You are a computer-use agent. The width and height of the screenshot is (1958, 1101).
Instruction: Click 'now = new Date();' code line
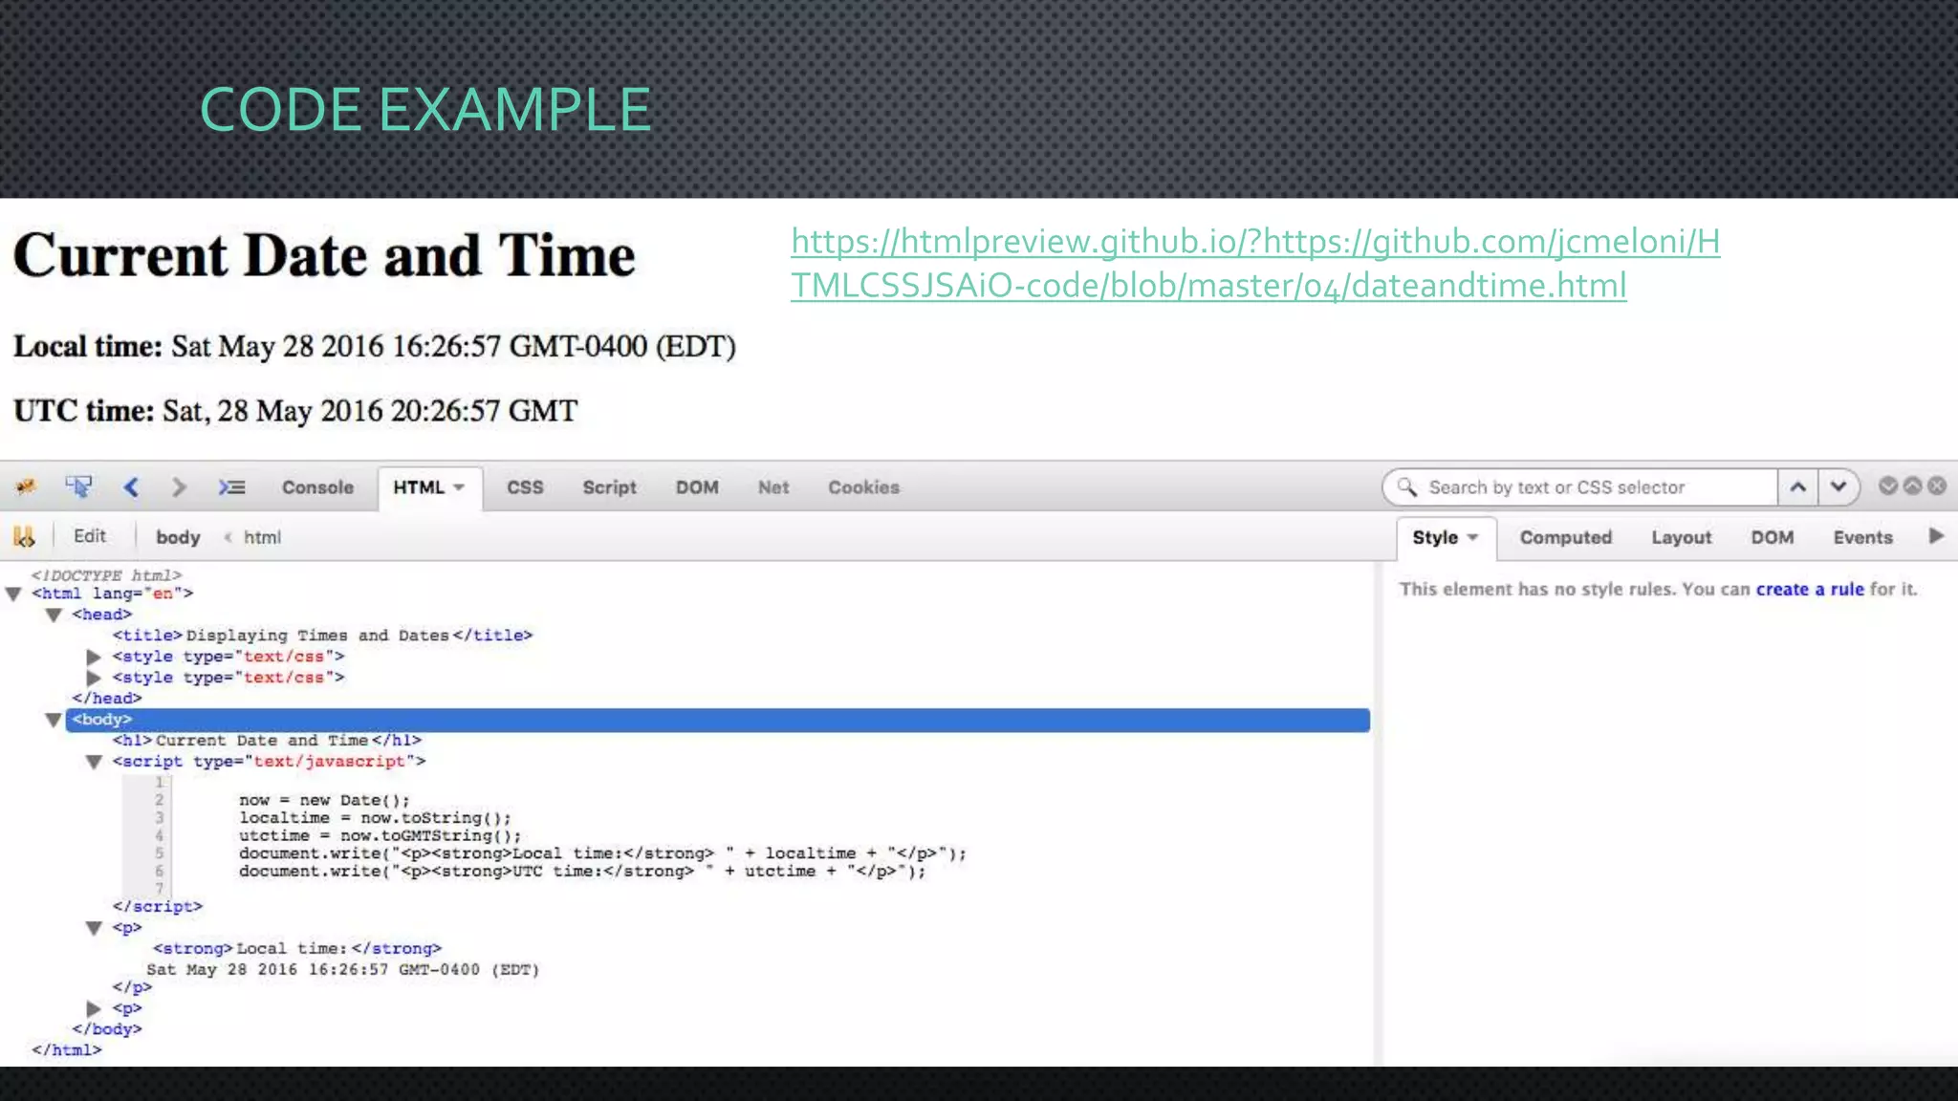[x=324, y=800]
